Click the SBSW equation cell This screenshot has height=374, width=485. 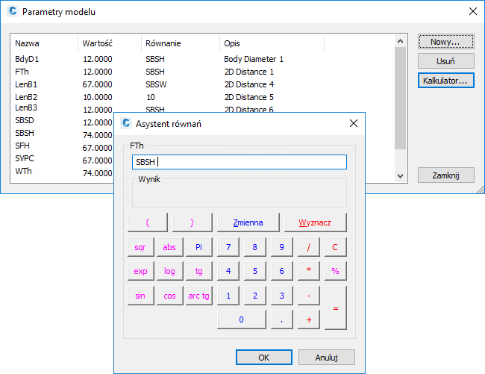(156, 84)
